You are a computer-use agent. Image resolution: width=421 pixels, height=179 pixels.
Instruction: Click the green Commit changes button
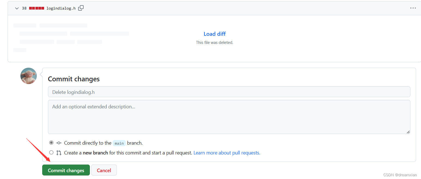[66, 170]
